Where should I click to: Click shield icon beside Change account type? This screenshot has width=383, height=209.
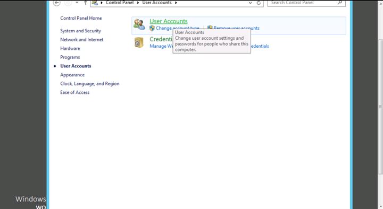152,28
